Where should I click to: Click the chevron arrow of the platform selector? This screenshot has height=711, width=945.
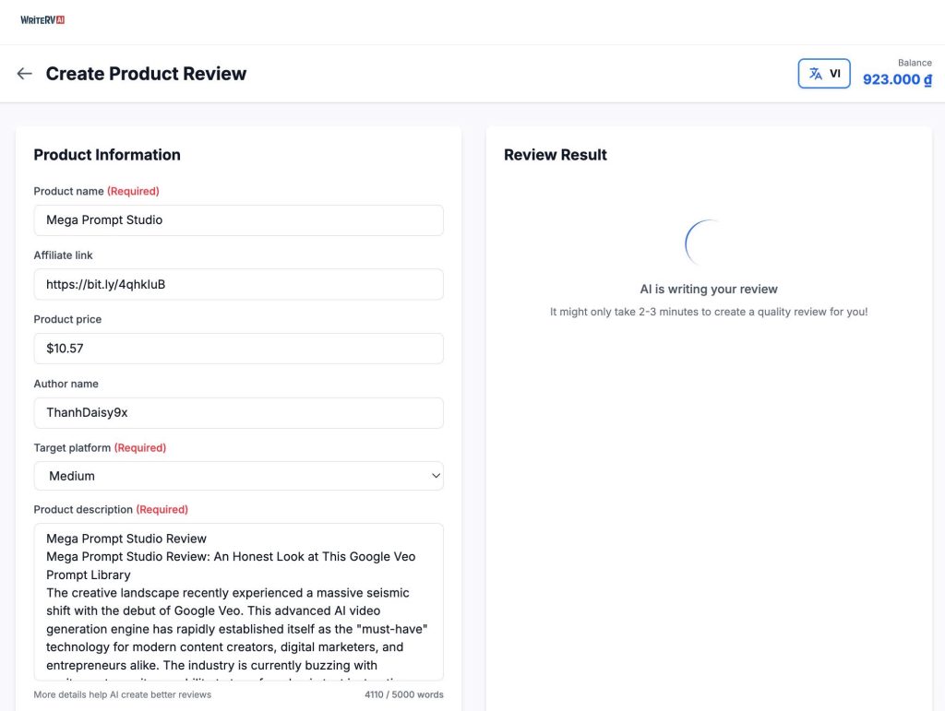[x=436, y=476]
